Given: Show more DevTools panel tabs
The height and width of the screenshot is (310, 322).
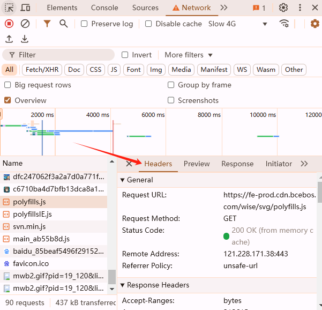Looking at the screenshot, I should tap(224, 8).
